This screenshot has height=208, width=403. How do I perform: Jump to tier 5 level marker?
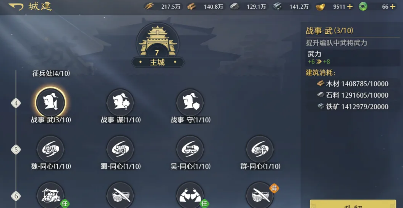(x=16, y=149)
